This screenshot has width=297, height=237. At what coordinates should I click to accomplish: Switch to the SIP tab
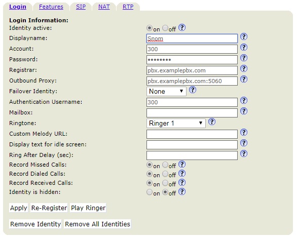pyautogui.click(x=81, y=7)
